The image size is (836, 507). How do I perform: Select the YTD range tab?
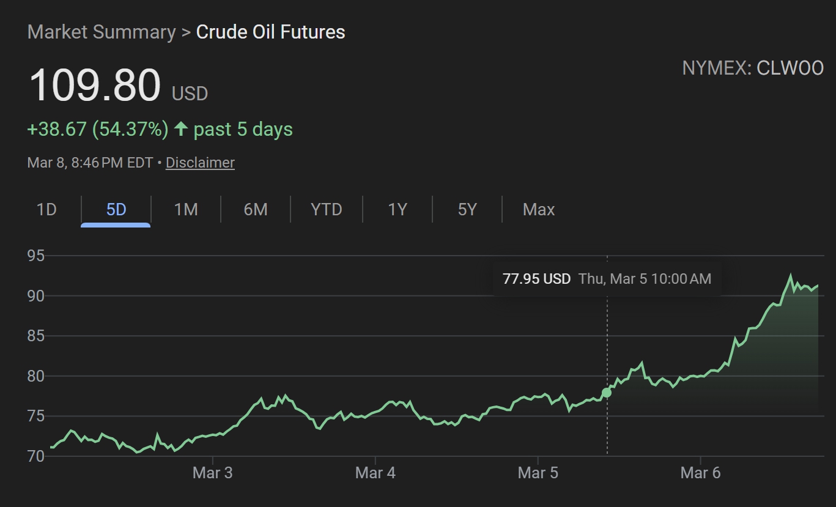click(x=326, y=210)
